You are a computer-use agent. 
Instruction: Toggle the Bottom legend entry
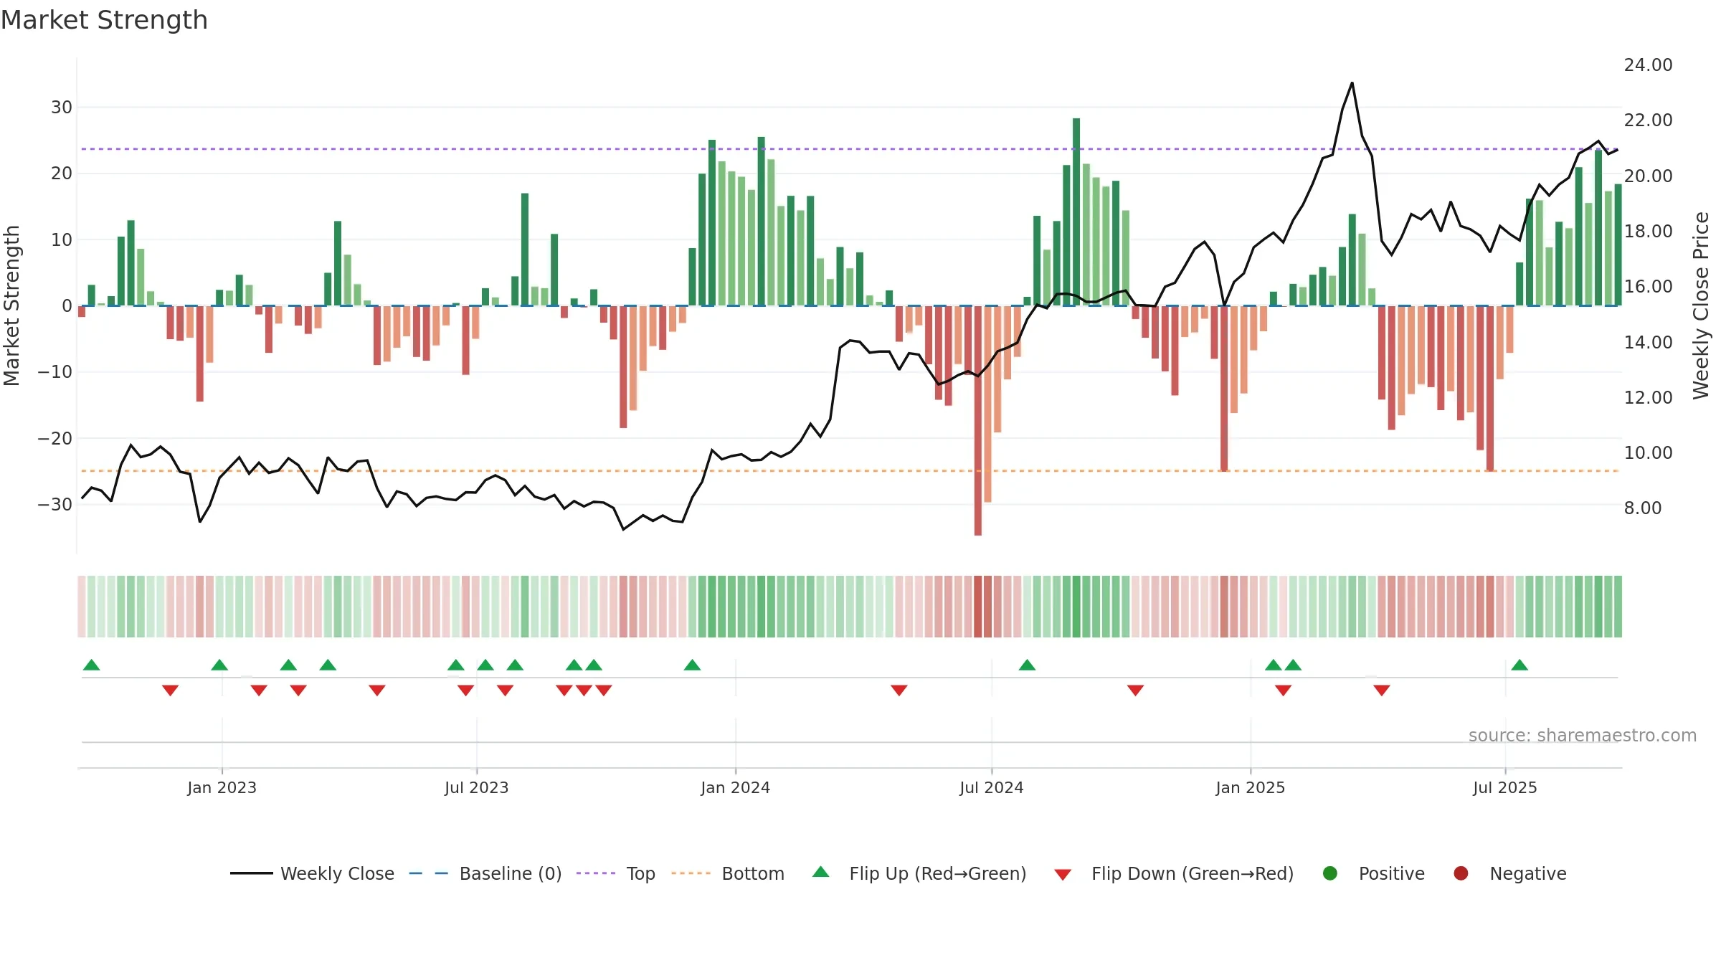point(728,873)
